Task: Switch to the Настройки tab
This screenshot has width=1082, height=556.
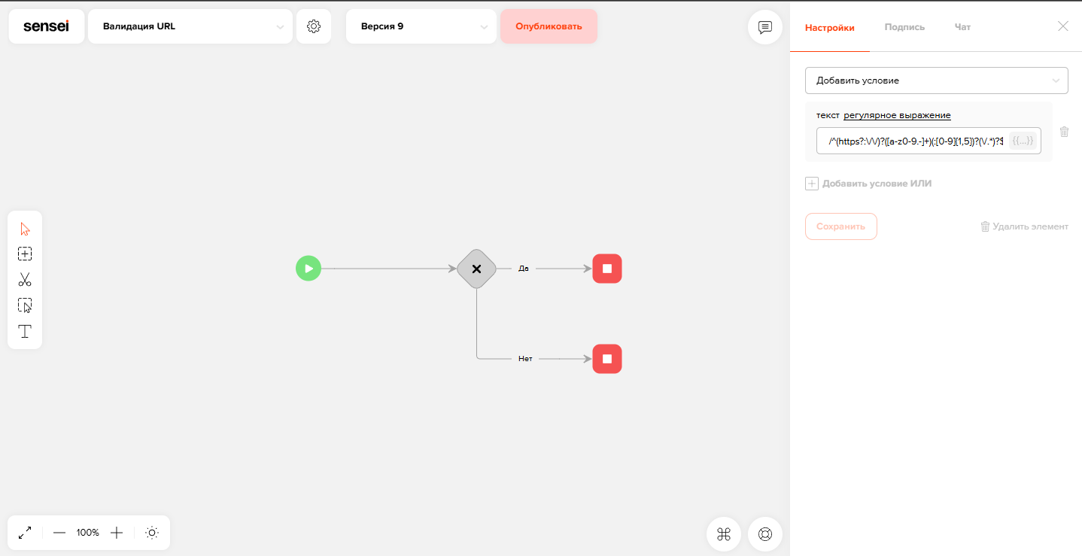Action: (x=830, y=27)
